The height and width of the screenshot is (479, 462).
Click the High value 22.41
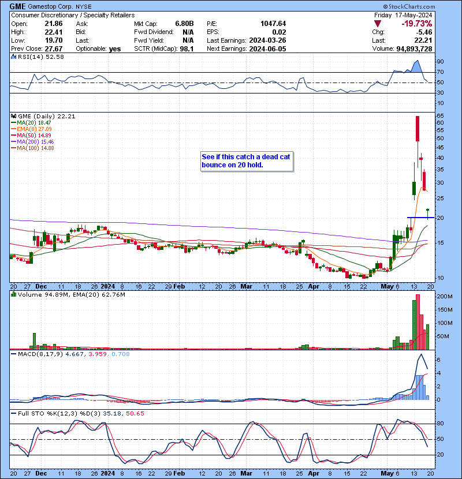pyautogui.click(x=54, y=32)
